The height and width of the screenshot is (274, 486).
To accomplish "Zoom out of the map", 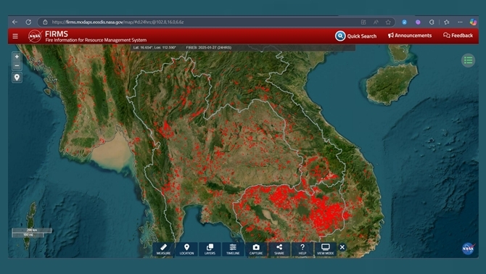I will click(17, 66).
